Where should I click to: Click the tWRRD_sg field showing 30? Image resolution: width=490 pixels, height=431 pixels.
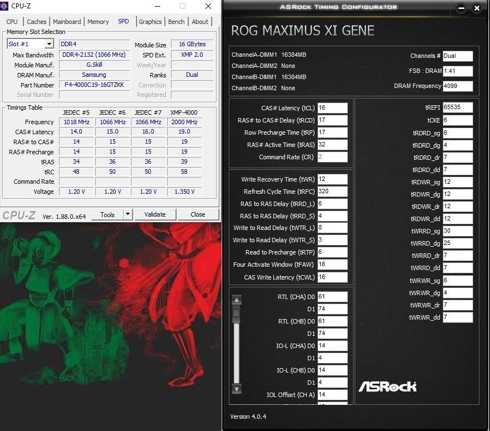pos(458,231)
